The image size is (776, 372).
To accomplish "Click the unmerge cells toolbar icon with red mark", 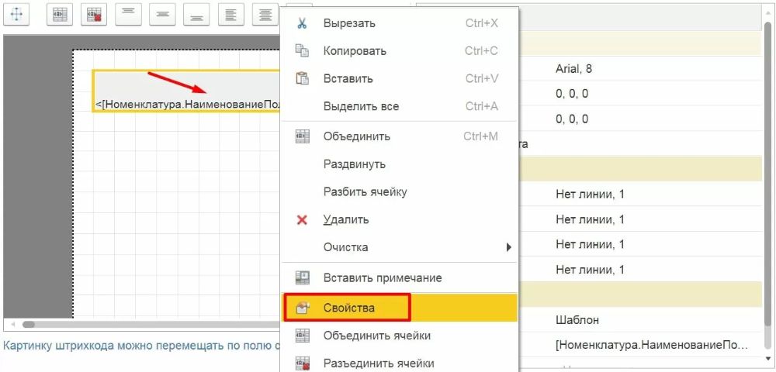I will (94, 14).
